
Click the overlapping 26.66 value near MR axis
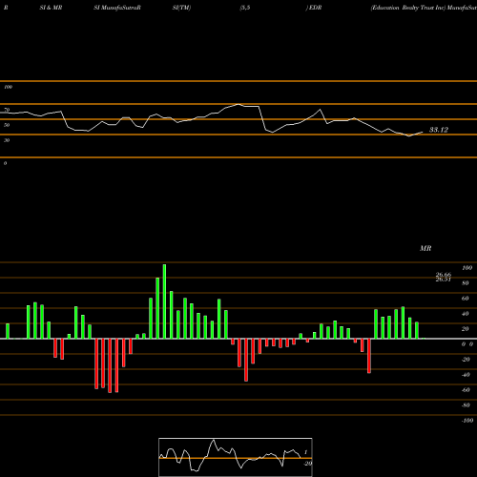444,275
